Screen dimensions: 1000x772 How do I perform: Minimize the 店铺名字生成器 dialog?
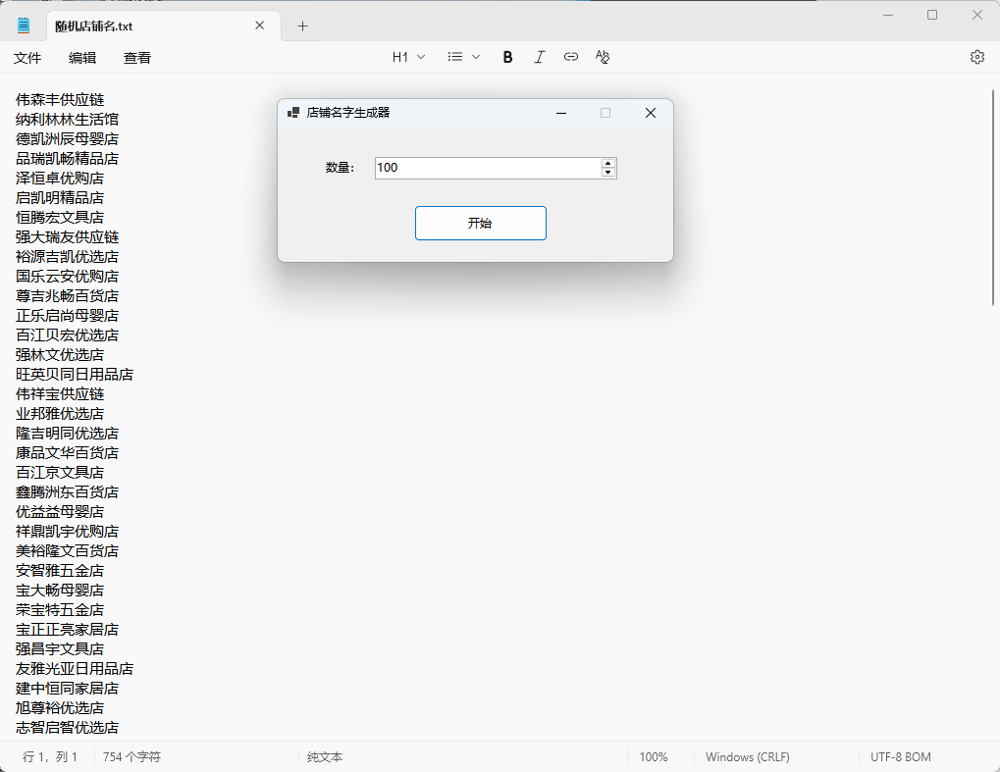(x=561, y=113)
